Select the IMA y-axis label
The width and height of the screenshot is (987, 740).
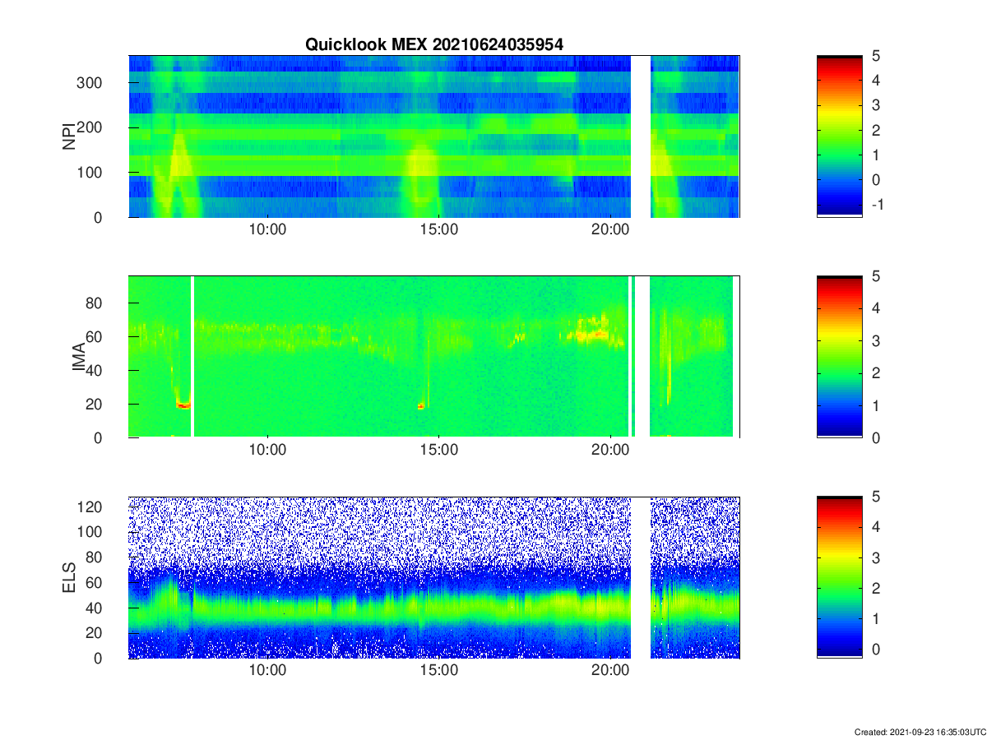click(79, 357)
